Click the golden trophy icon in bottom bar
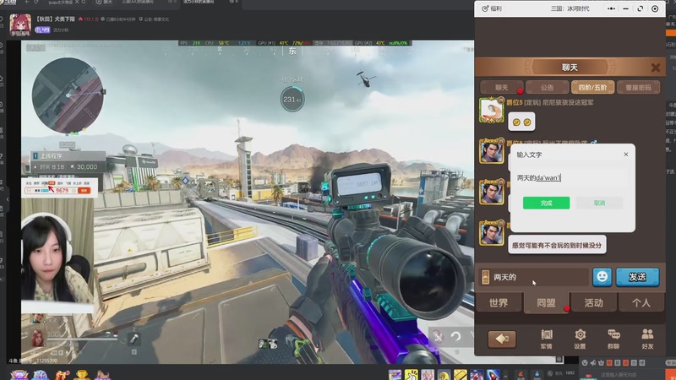The height and width of the screenshot is (380, 676). click(82, 374)
